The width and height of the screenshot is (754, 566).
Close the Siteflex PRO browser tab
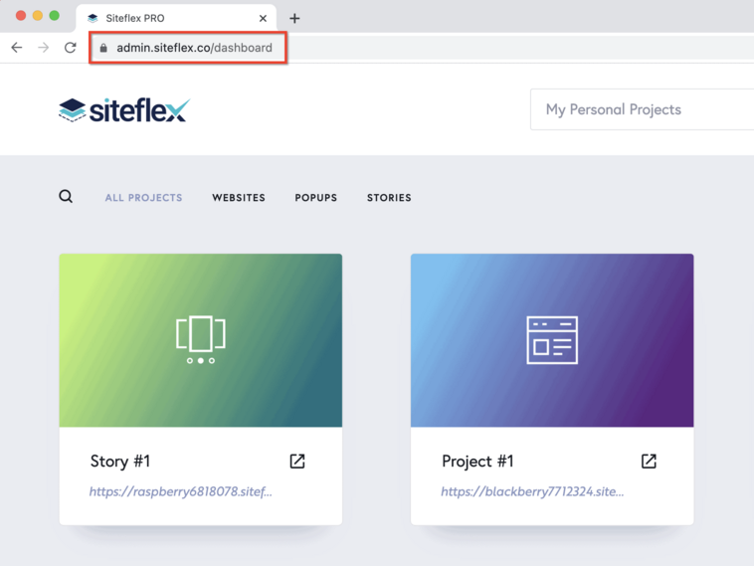(x=263, y=18)
